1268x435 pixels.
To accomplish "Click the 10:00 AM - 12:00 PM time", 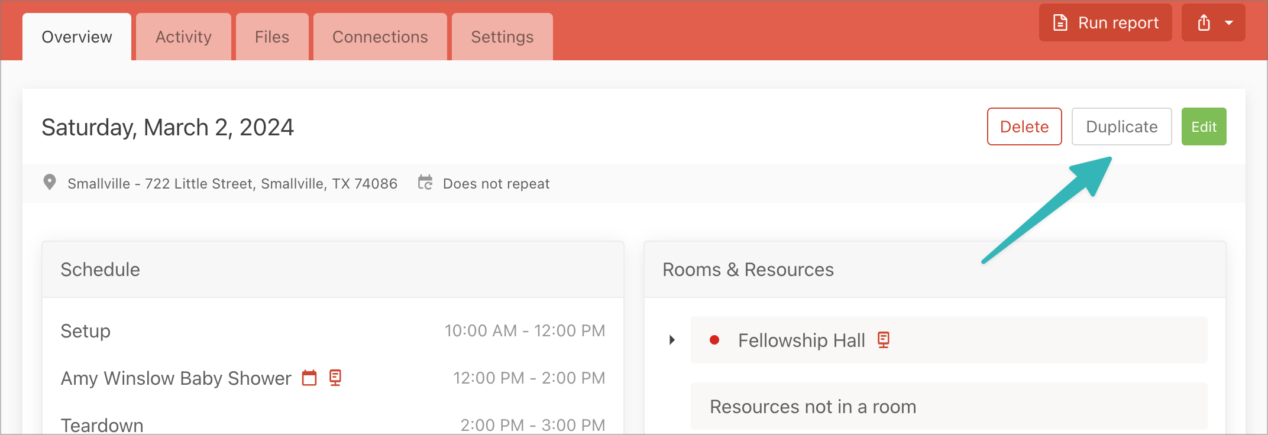I will (x=525, y=330).
